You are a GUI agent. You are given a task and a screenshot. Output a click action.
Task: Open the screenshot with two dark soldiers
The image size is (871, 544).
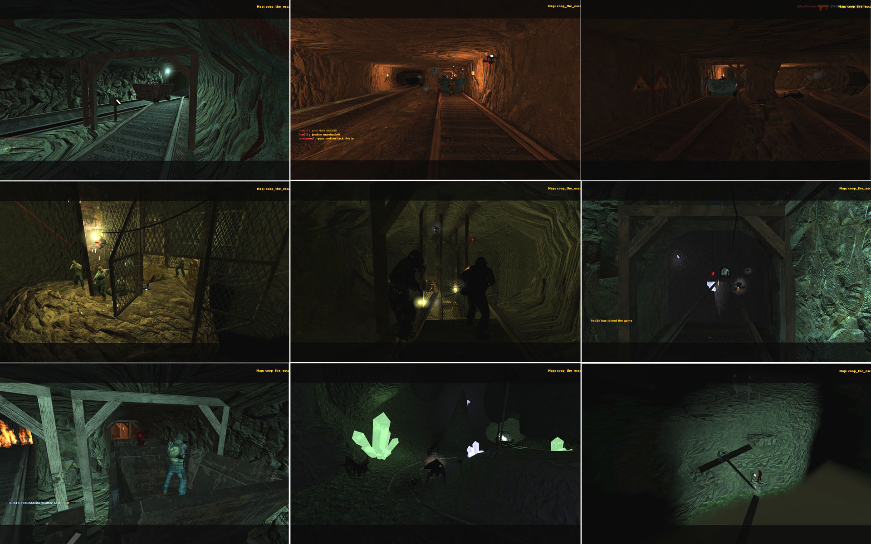(x=435, y=272)
